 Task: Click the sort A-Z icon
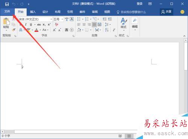tap(107, 30)
